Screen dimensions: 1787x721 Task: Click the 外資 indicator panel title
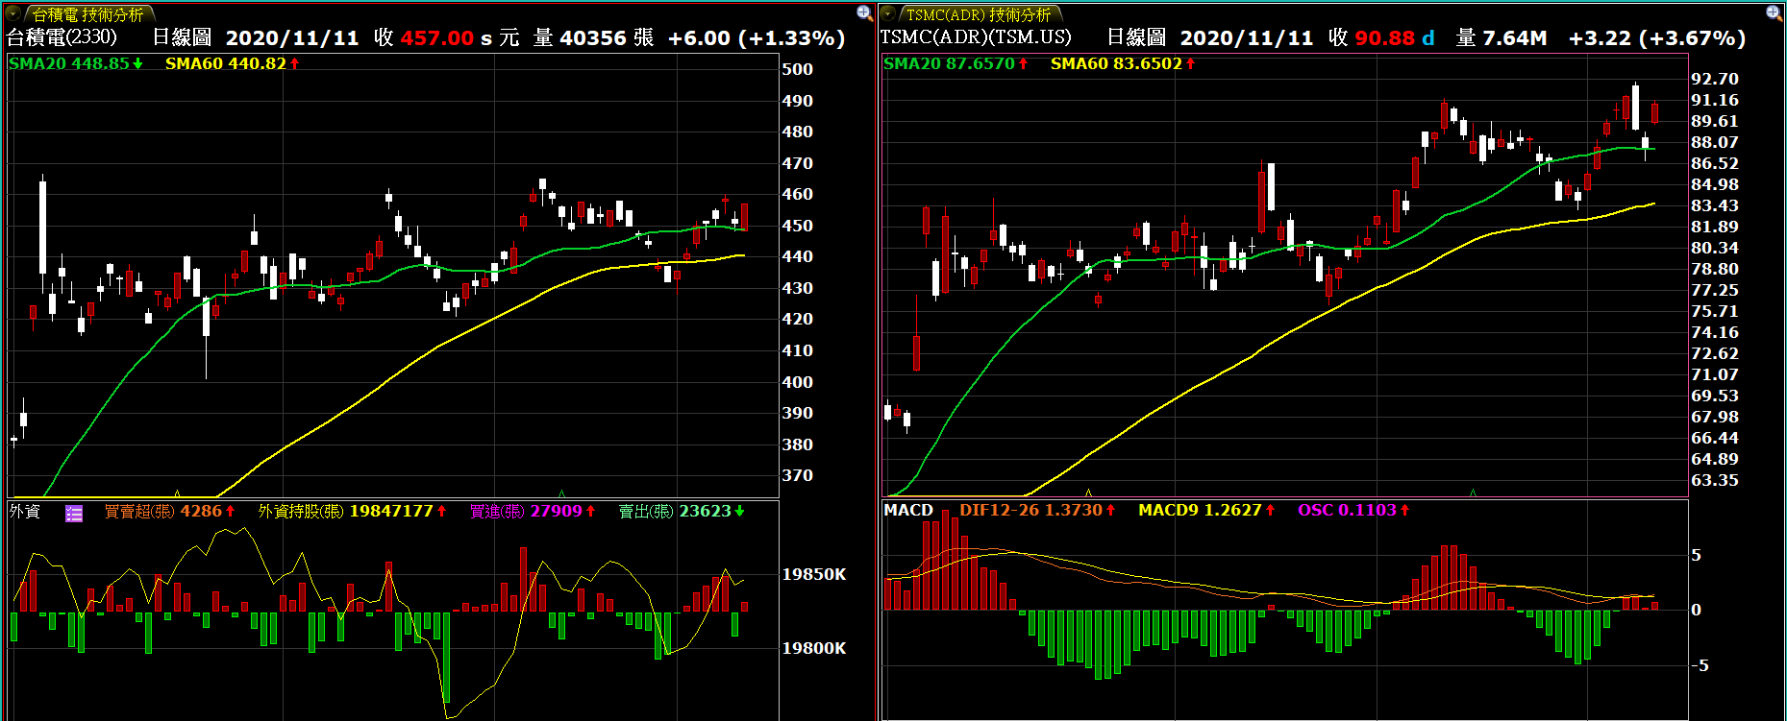pyautogui.click(x=25, y=512)
